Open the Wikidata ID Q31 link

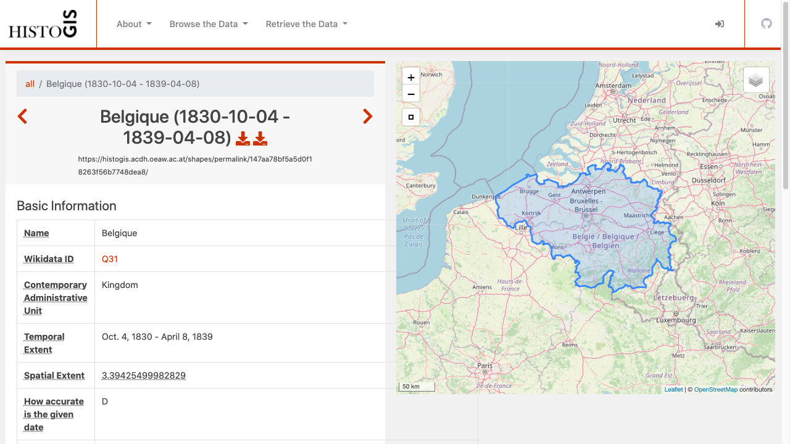coord(110,259)
